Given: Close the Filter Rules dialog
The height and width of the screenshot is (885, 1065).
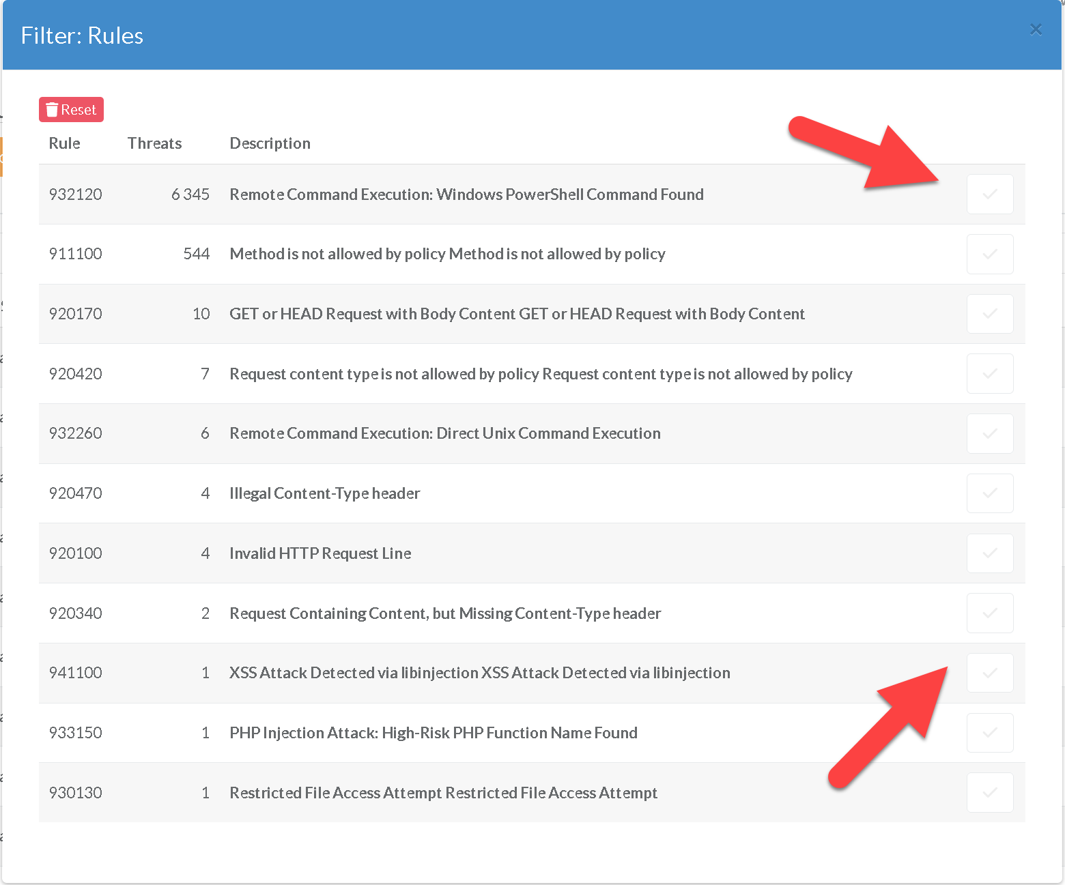Looking at the screenshot, I should coord(1035,29).
